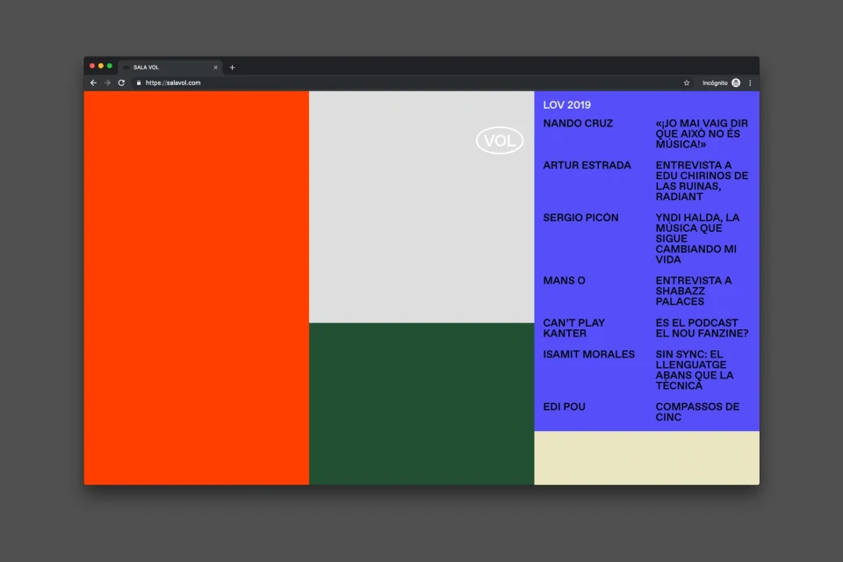Open the Incógnito profile icon
Viewport: 843px width, 562px height.
(x=736, y=83)
